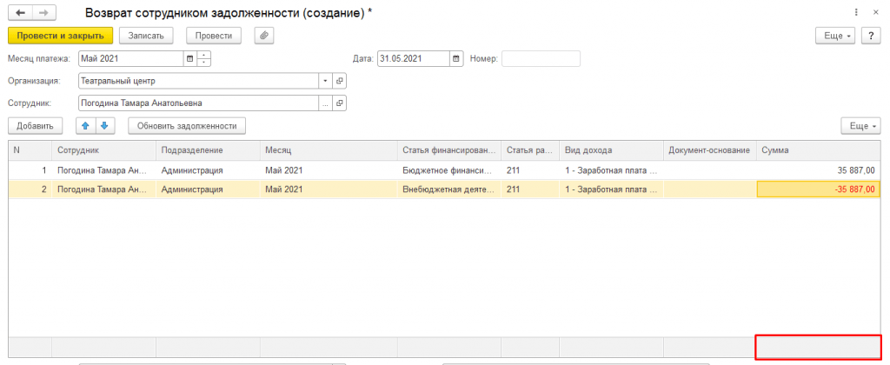Viewport: 890px width, 365px height.
Task: Click Провести и закрыть button
Action: click(x=61, y=35)
